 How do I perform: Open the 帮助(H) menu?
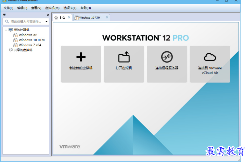pos(86,8)
